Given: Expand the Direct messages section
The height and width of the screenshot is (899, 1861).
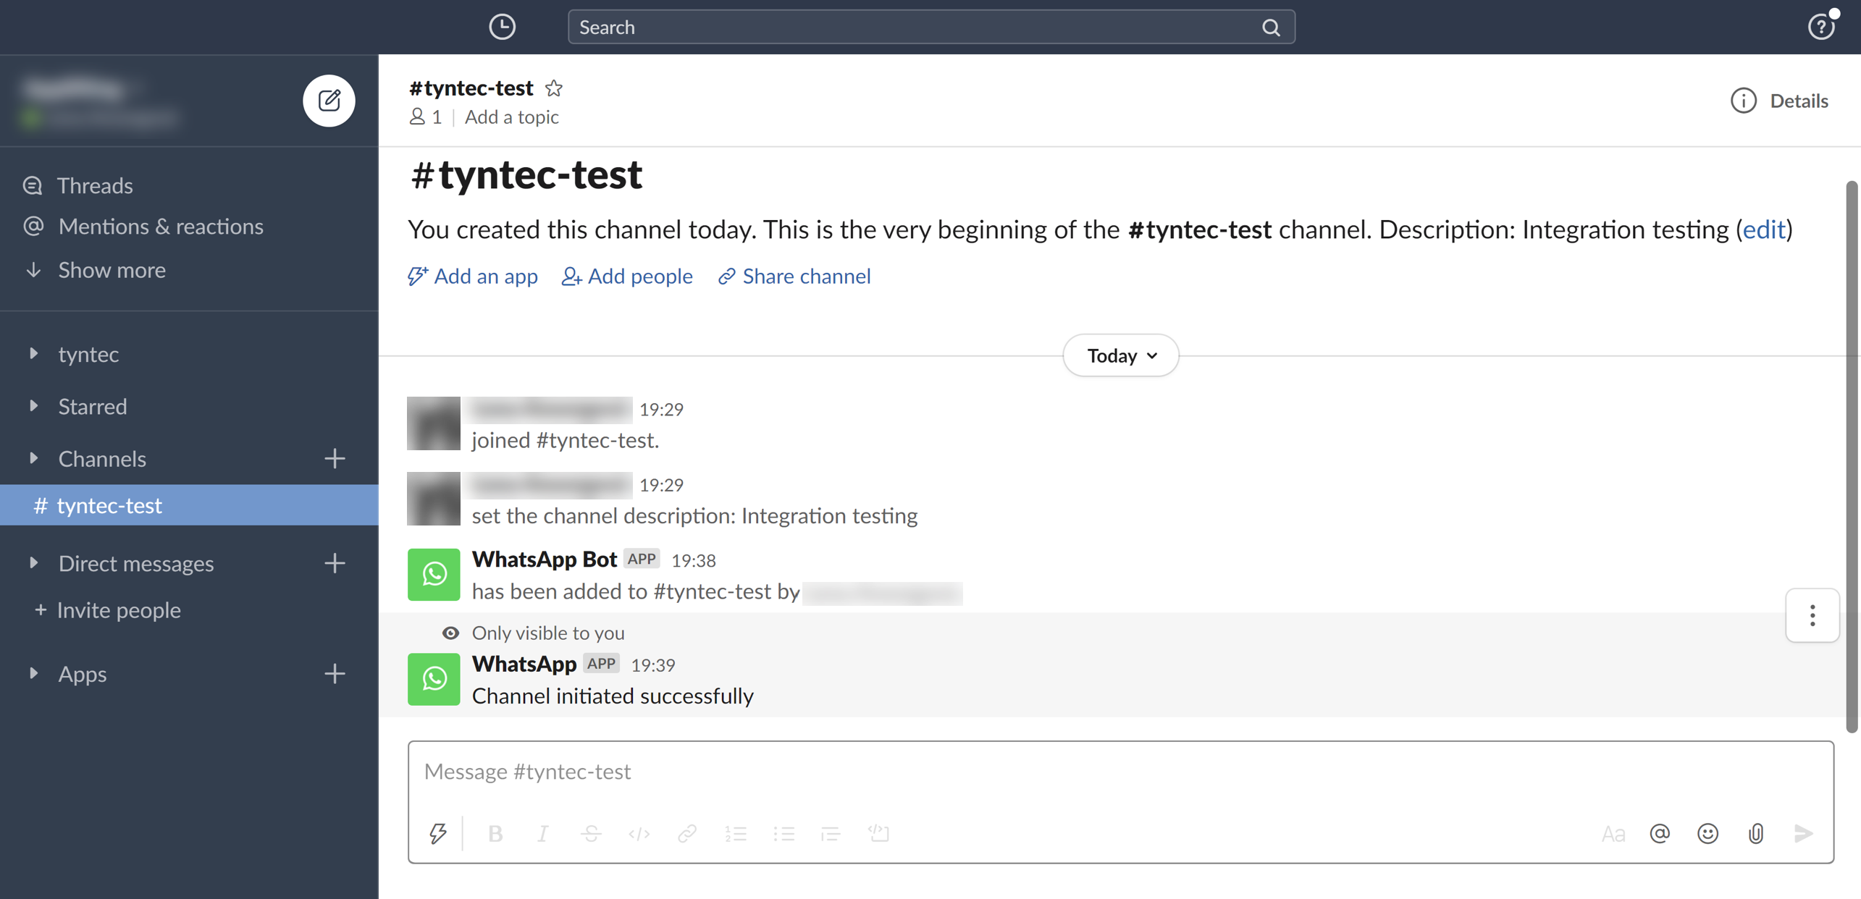Looking at the screenshot, I should pyautogui.click(x=33, y=563).
